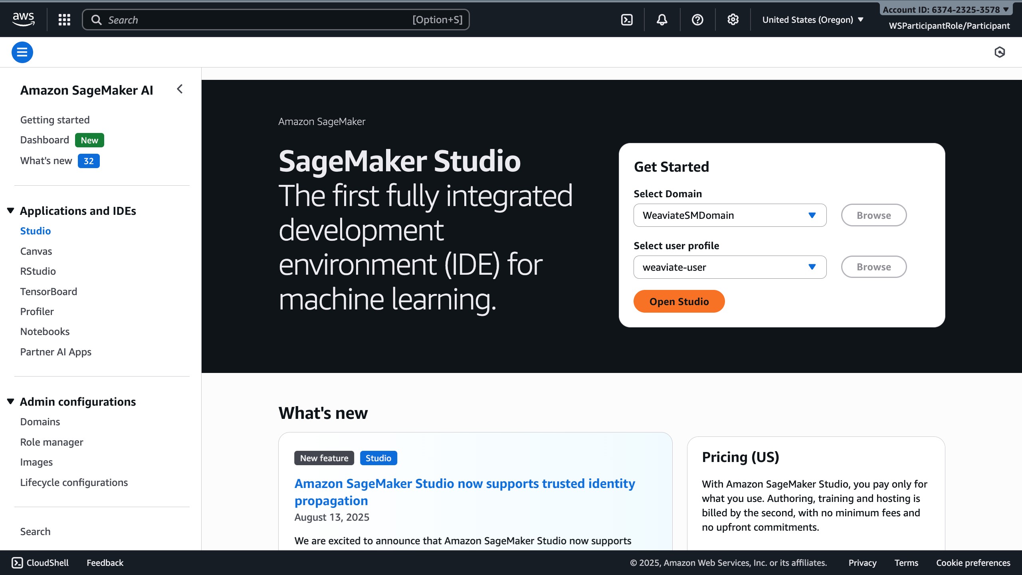
Task: Open the AWS services grid menu
Action: coord(64,20)
